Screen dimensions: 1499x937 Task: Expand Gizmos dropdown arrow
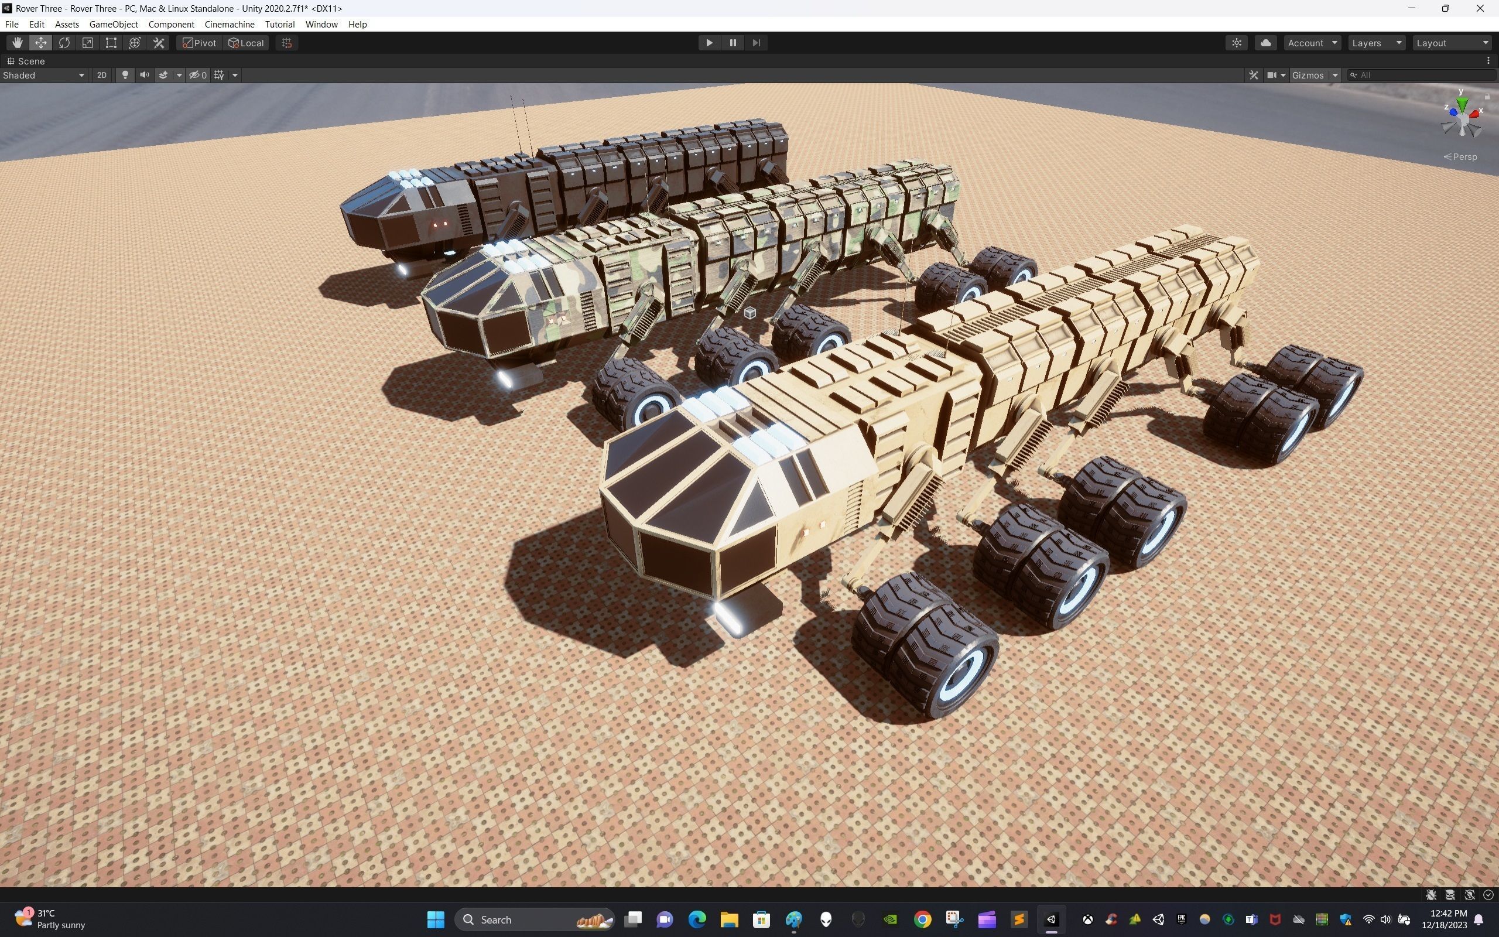(1336, 75)
